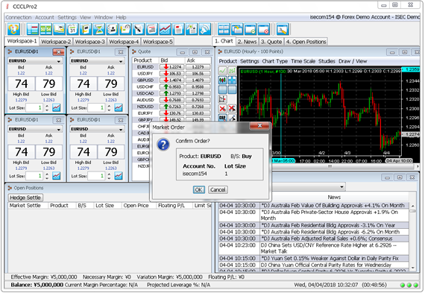The height and width of the screenshot is (293, 425).
Task: Switch to the 2. News tab
Action: [x=247, y=42]
